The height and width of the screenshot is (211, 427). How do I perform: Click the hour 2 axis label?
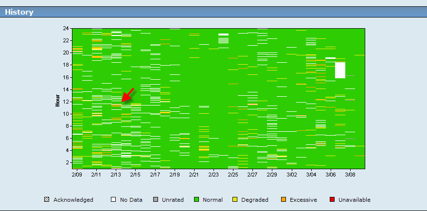[67, 163]
